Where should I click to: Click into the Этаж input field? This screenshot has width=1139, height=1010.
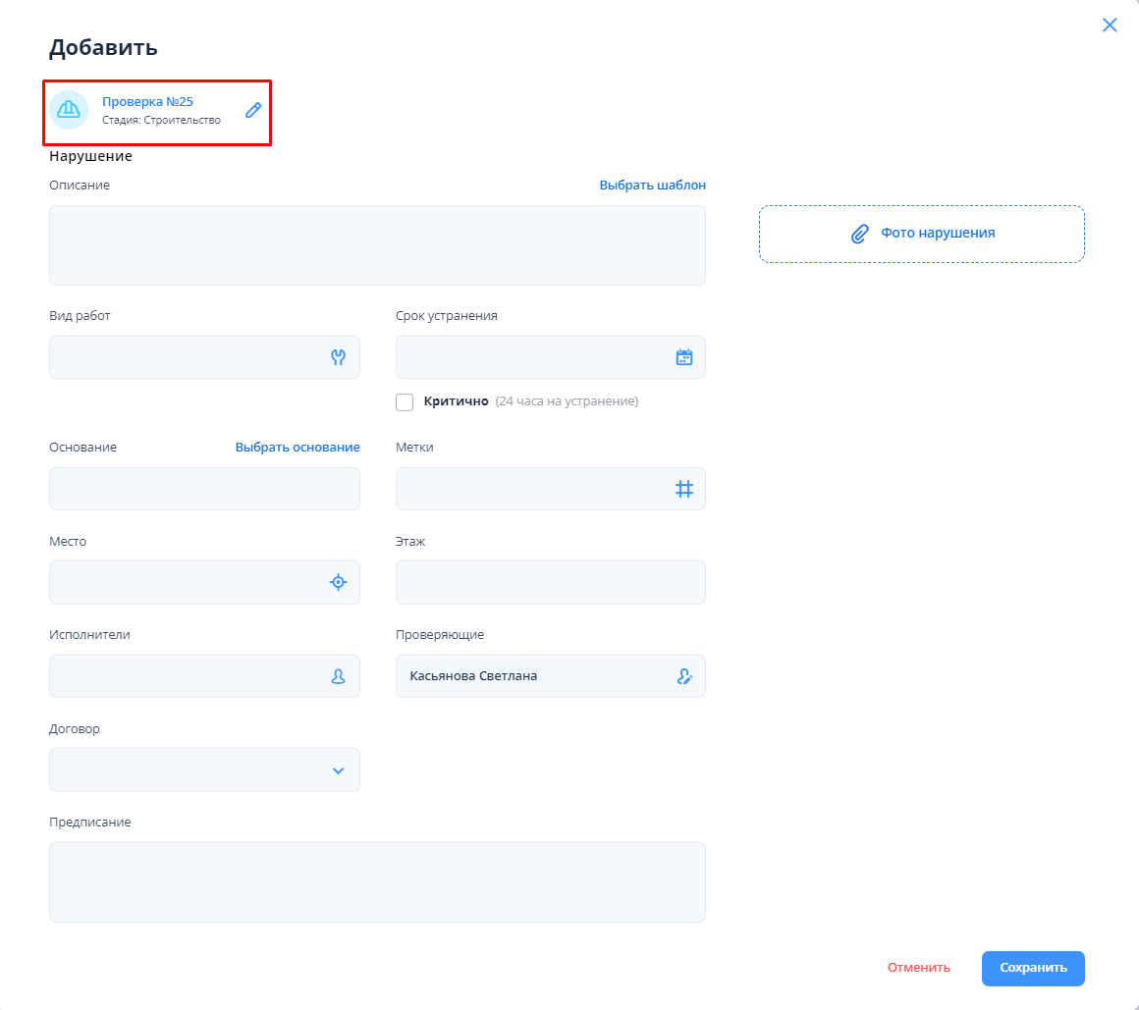(550, 582)
